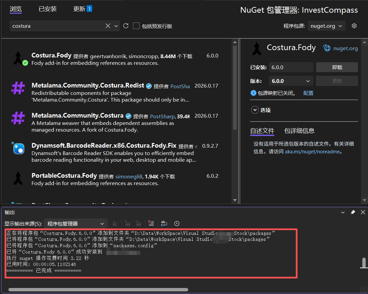Open the simonegli8 author link
The width and height of the screenshot is (368, 294).
click(129, 176)
